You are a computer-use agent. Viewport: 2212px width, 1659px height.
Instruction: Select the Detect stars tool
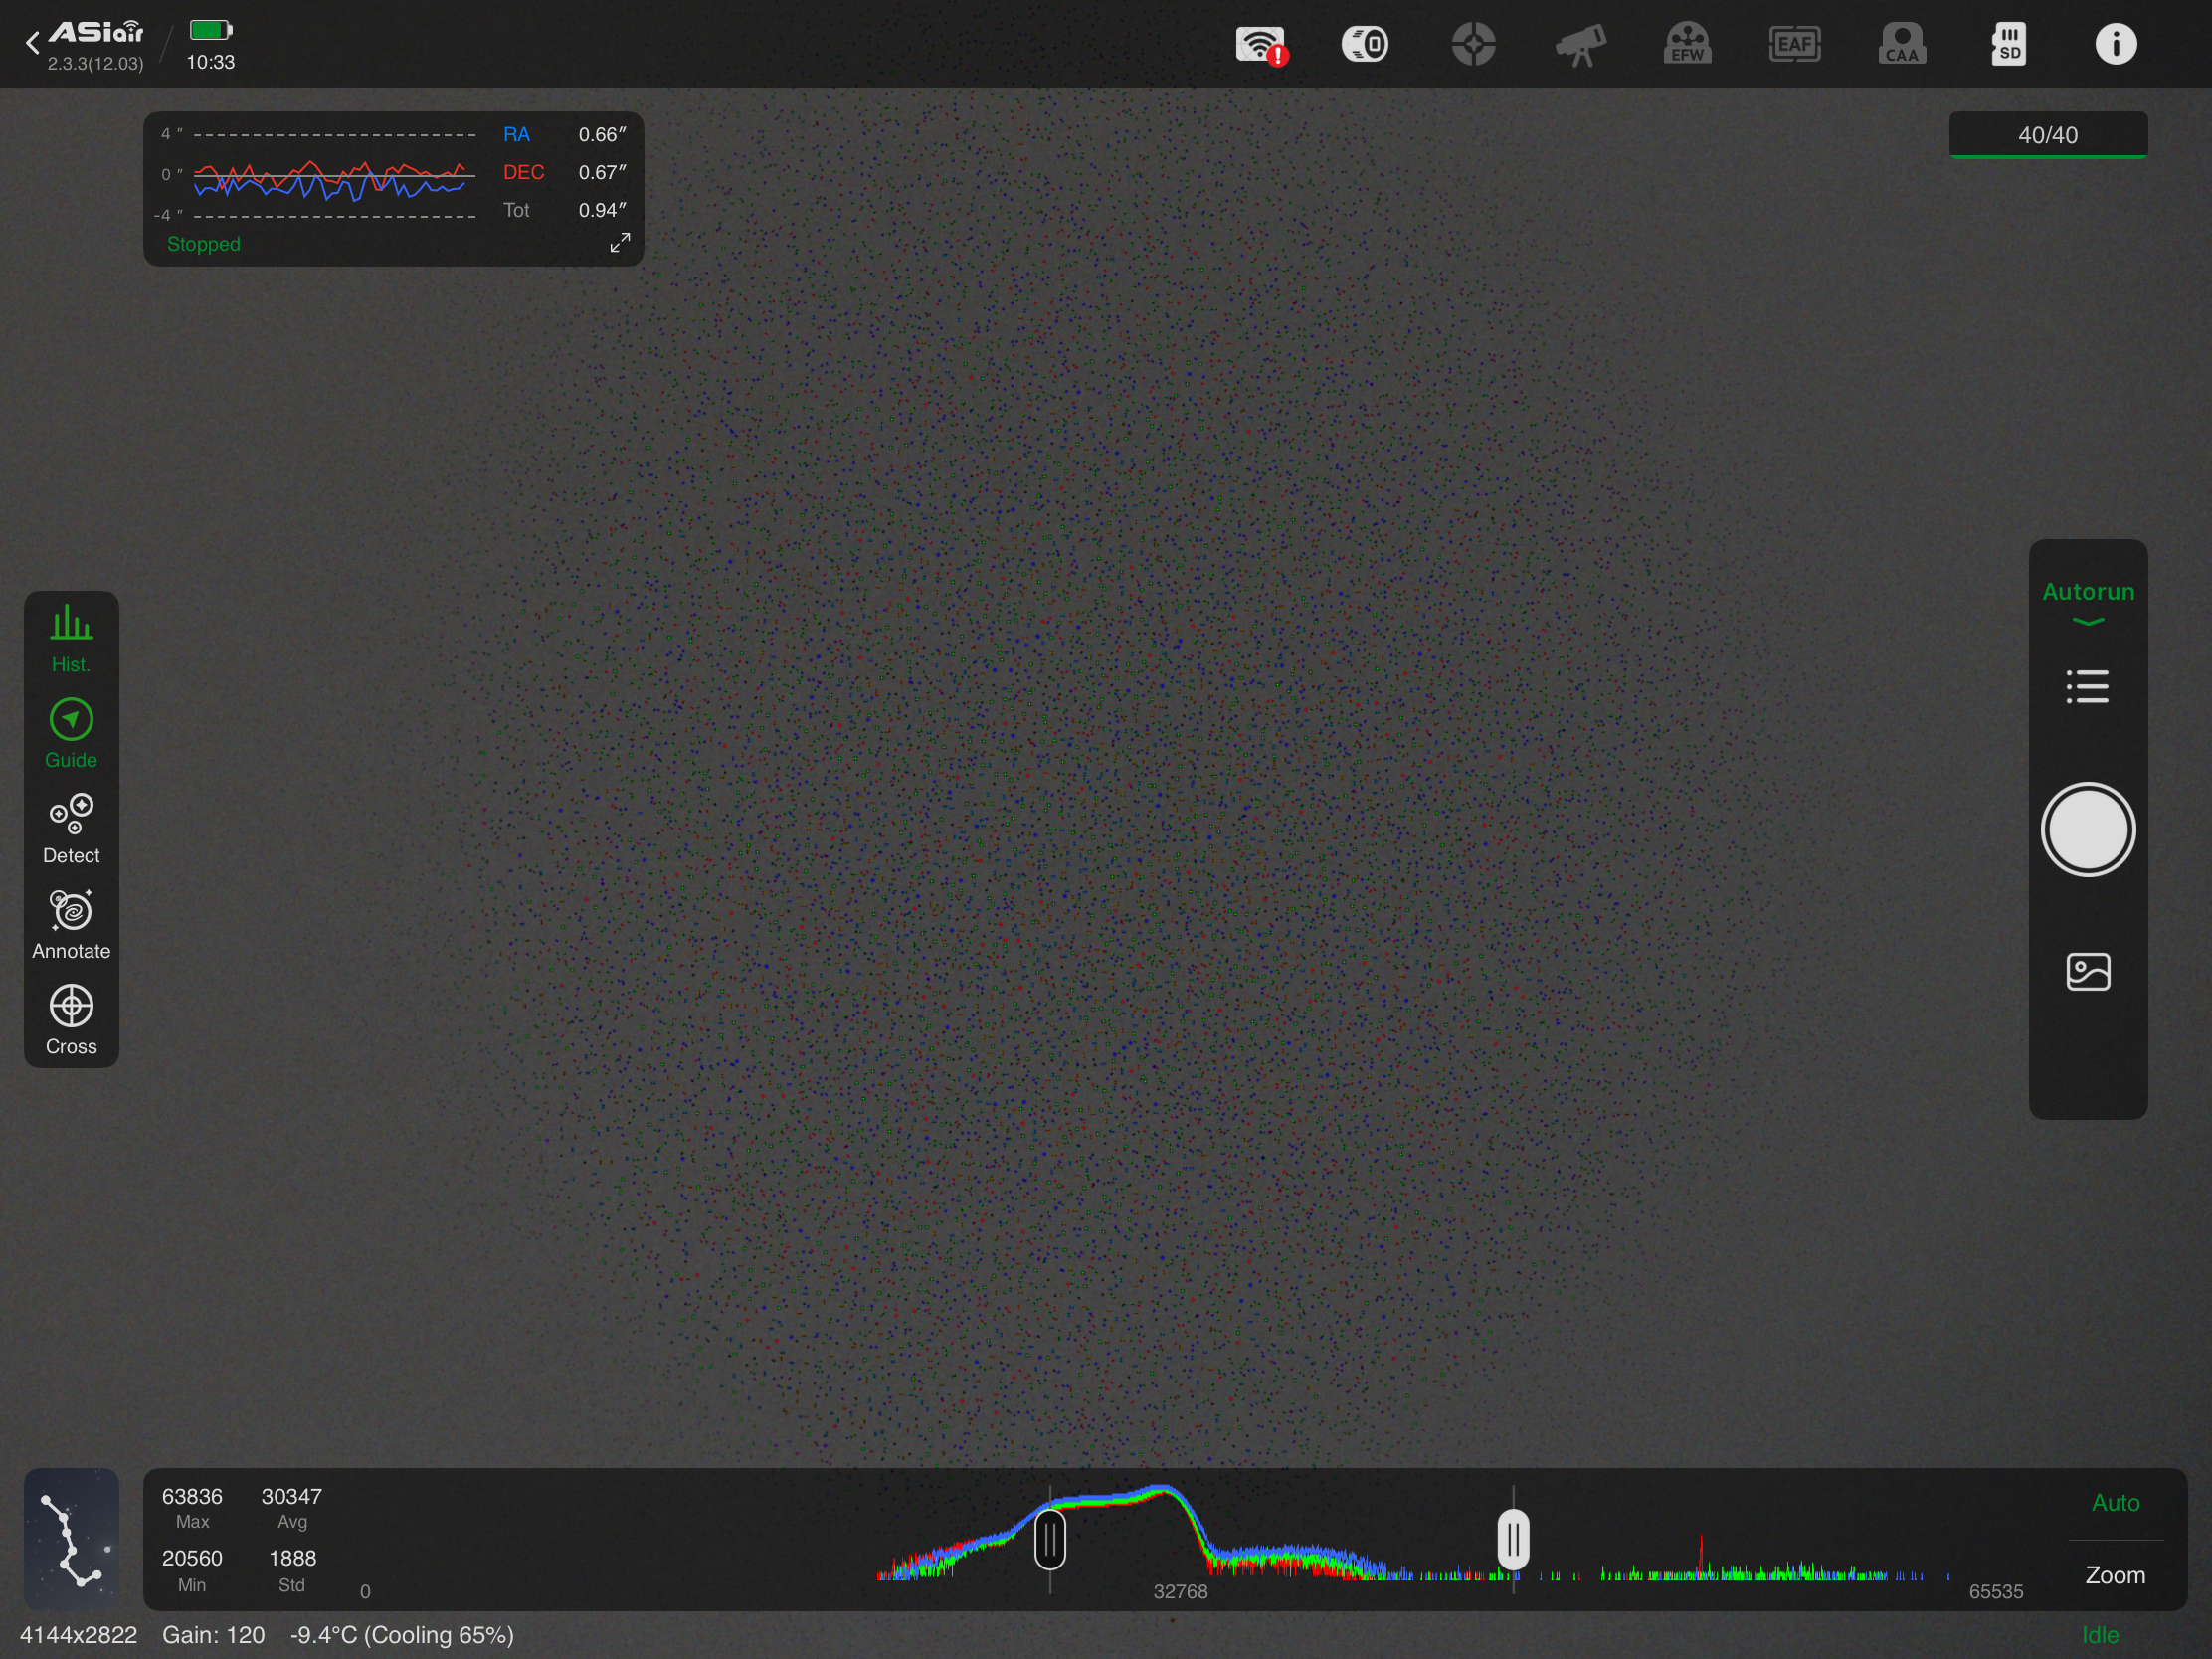point(71,829)
